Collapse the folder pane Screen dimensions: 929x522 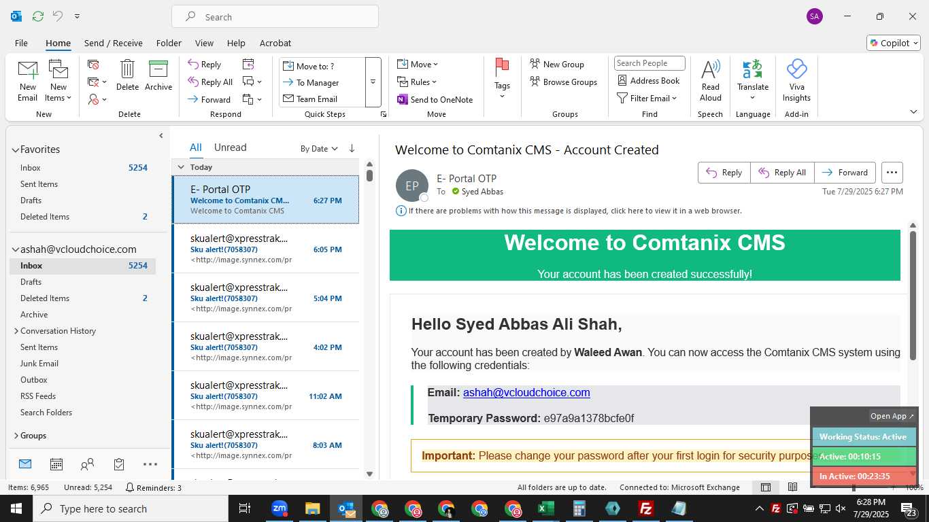pos(161,136)
